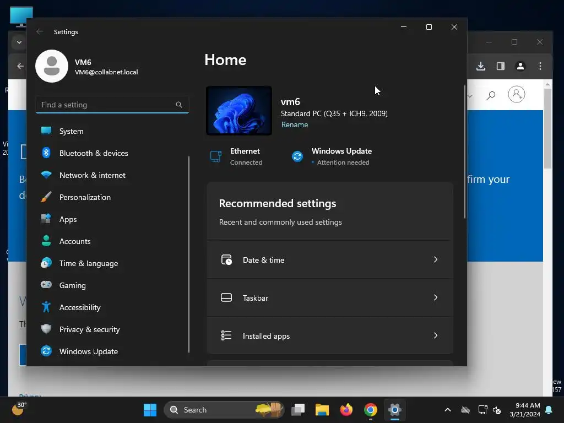Click the browser back arrow behind Settings

pyautogui.click(x=20, y=66)
